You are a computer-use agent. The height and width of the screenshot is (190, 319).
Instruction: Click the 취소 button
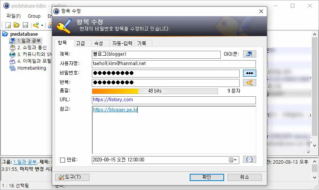pyautogui.click(x=244, y=177)
